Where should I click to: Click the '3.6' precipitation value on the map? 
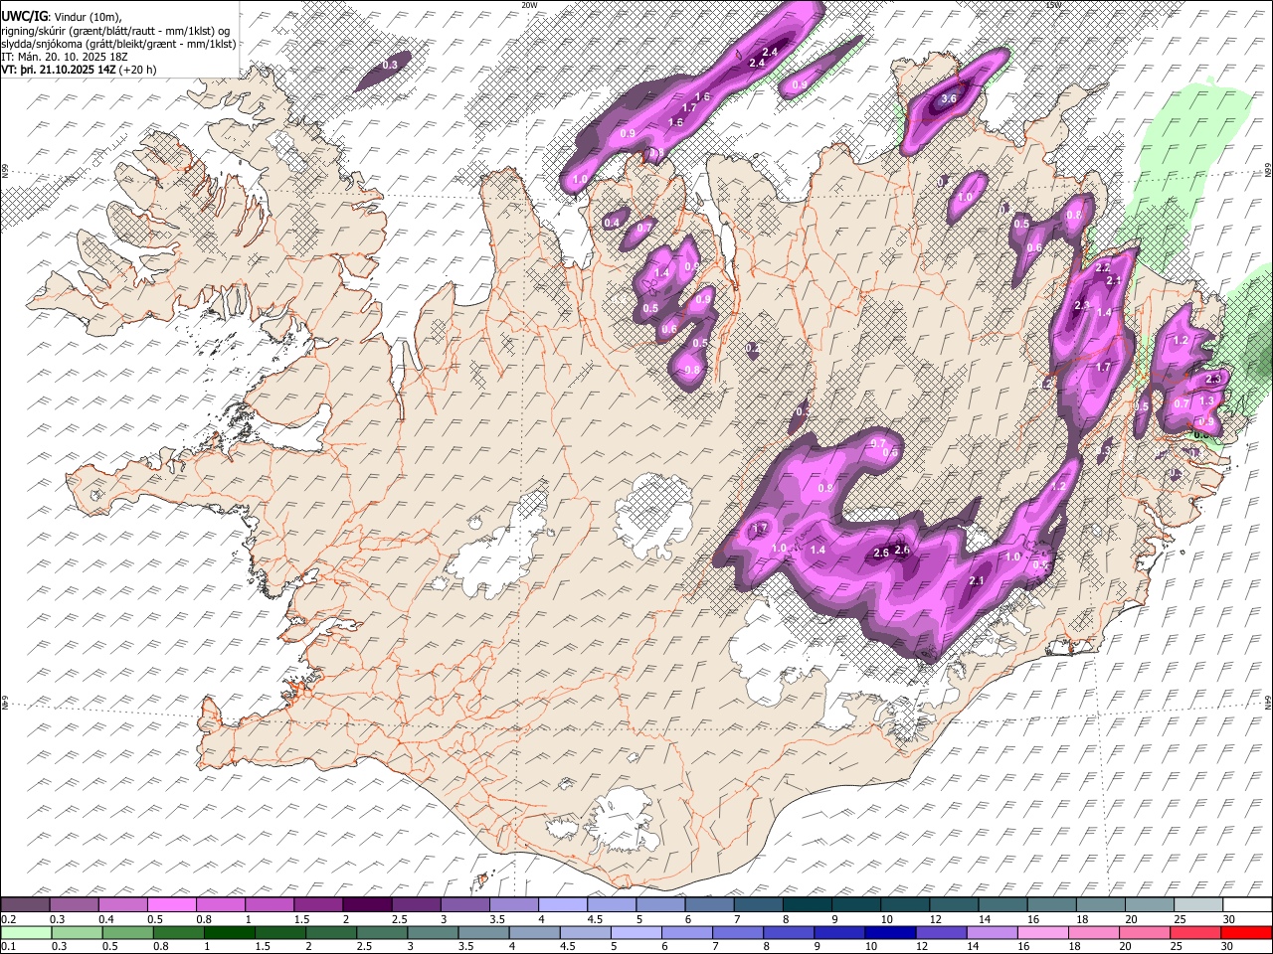[x=949, y=98]
